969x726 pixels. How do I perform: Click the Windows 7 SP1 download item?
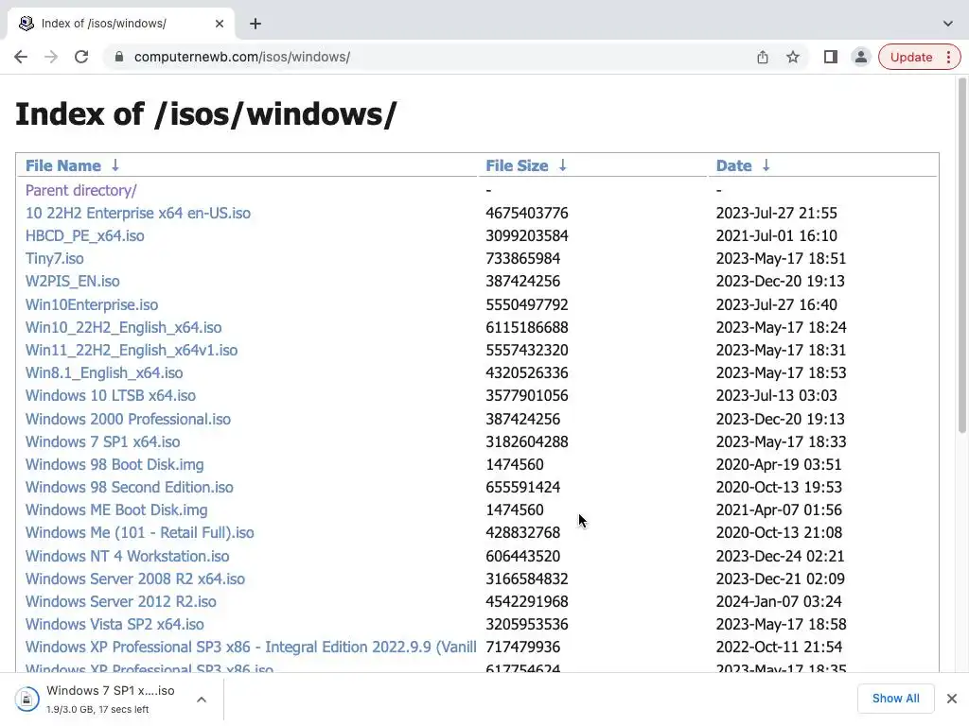coord(110,699)
